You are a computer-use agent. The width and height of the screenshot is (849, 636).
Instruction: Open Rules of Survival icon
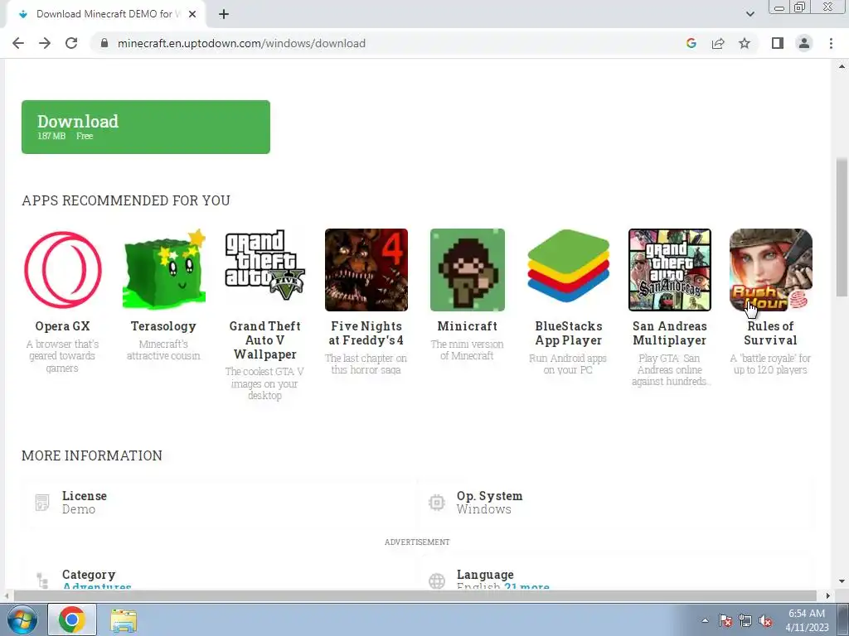pyautogui.click(x=770, y=270)
